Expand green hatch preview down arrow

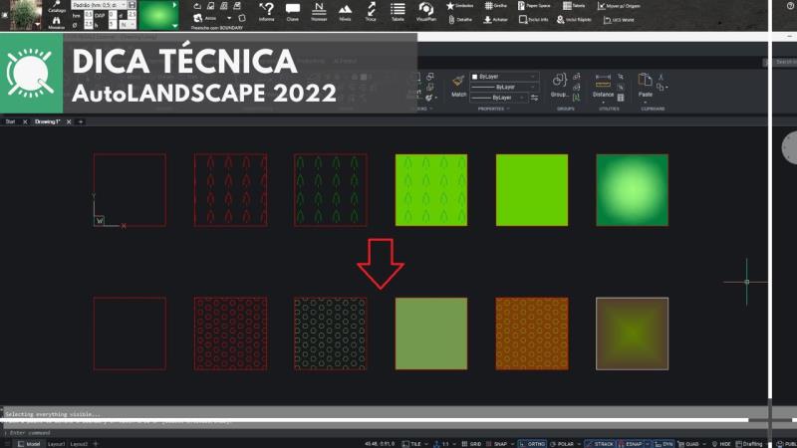175,26
